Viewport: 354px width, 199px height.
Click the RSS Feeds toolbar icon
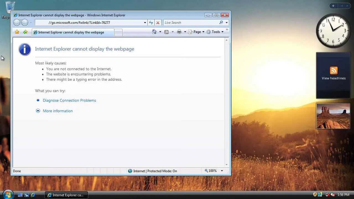point(166,32)
